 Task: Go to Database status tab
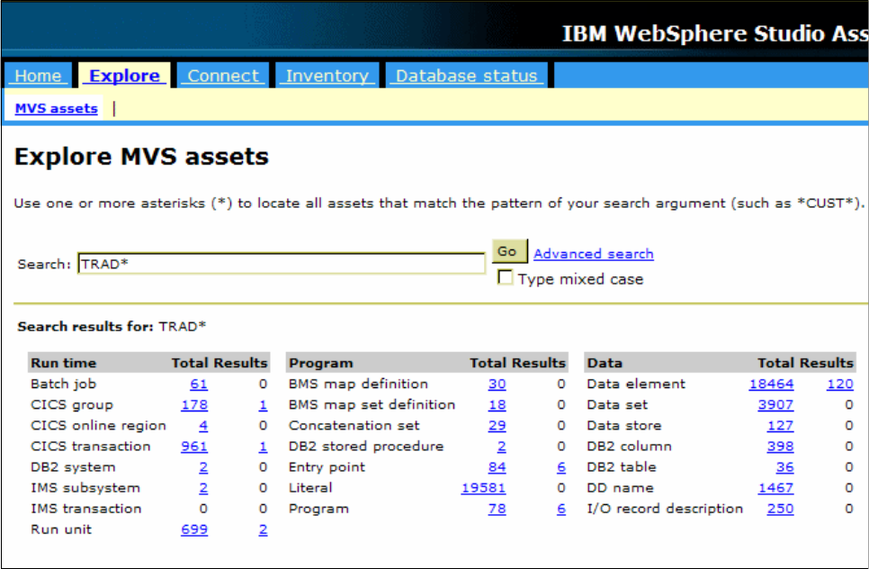467,76
